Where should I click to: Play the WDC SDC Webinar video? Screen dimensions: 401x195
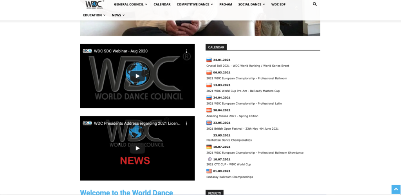click(x=137, y=76)
